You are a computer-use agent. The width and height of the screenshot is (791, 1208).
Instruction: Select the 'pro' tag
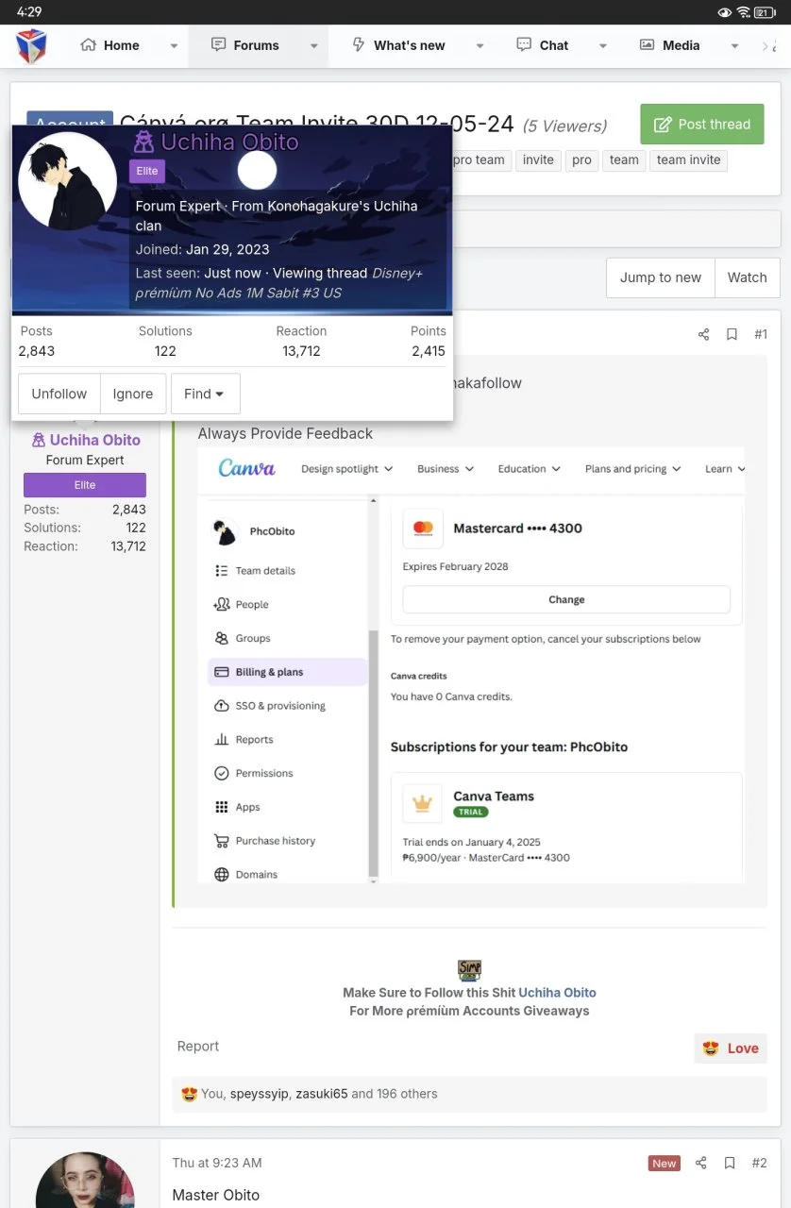581,159
